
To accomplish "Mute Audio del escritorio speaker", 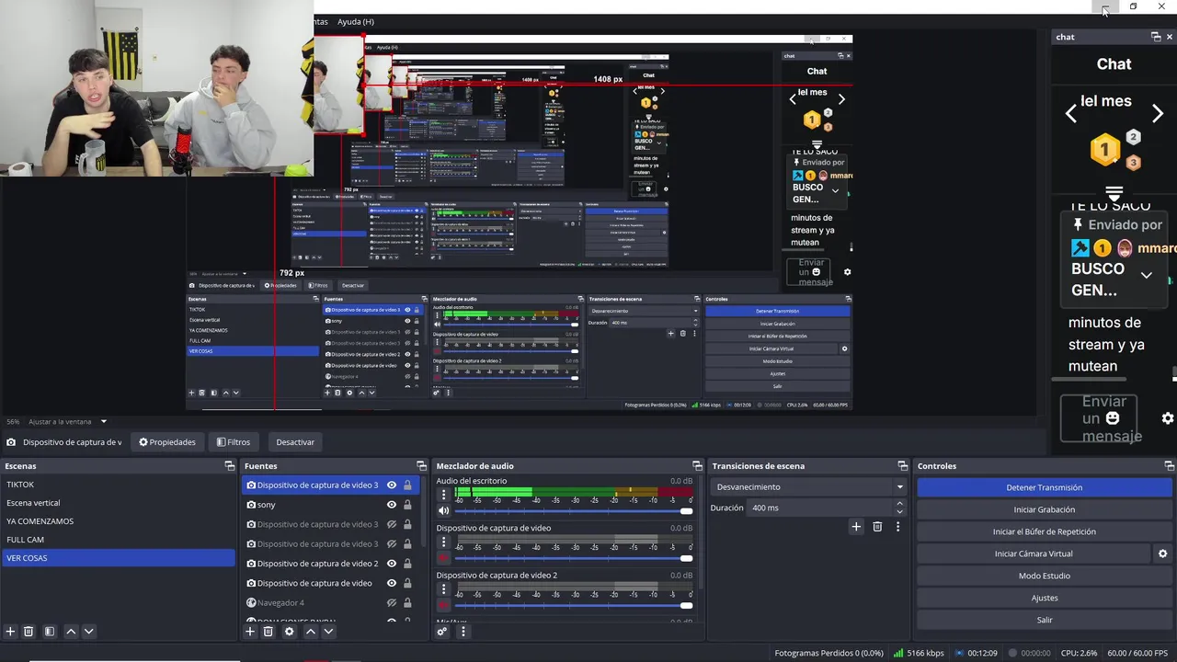I will pos(444,511).
